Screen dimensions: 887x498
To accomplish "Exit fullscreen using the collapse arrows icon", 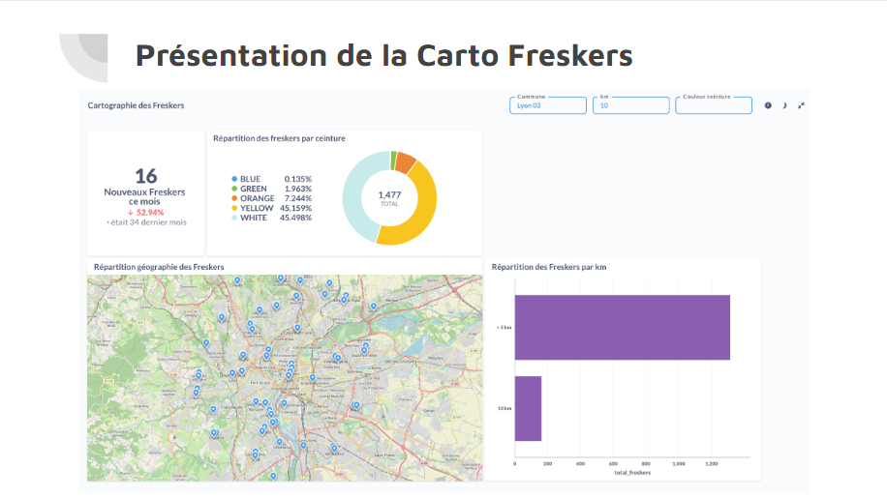I will (801, 105).
